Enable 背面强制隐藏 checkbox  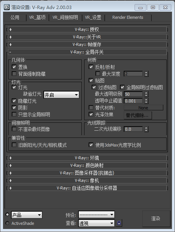14,73
